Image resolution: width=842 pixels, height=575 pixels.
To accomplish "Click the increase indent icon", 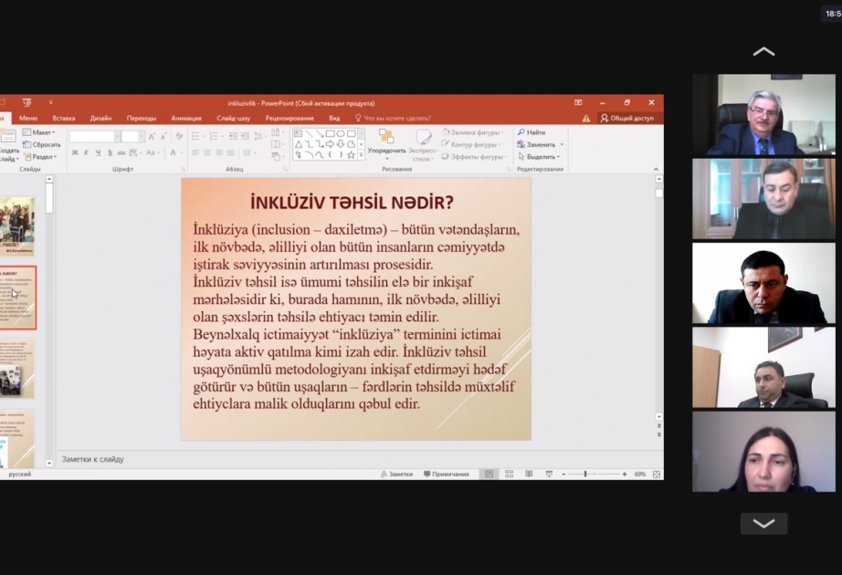I will click(x=245, y=136).
